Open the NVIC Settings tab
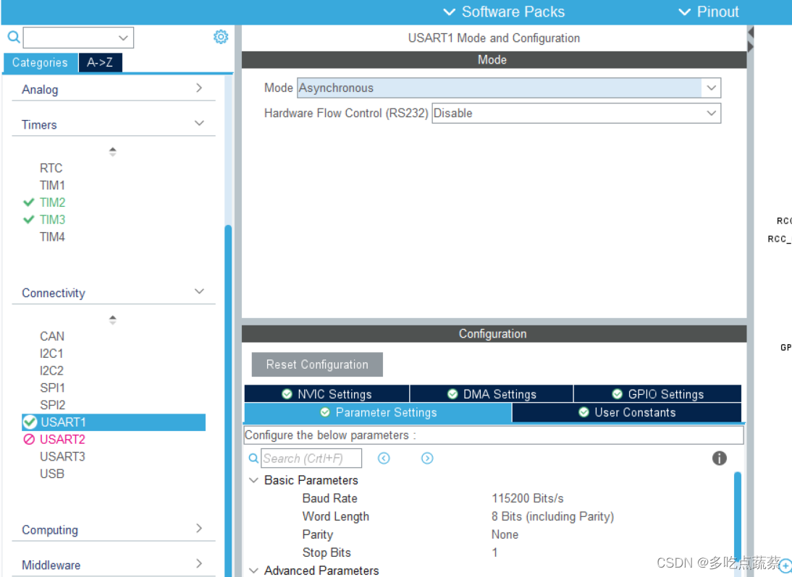792x577 pixels. coord(327,394)
